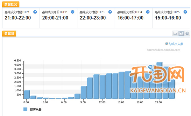The height and width of the screenshot is (116, 191).
Task: Click the 21:00 peak bar in chart
Action: point(159,80)
